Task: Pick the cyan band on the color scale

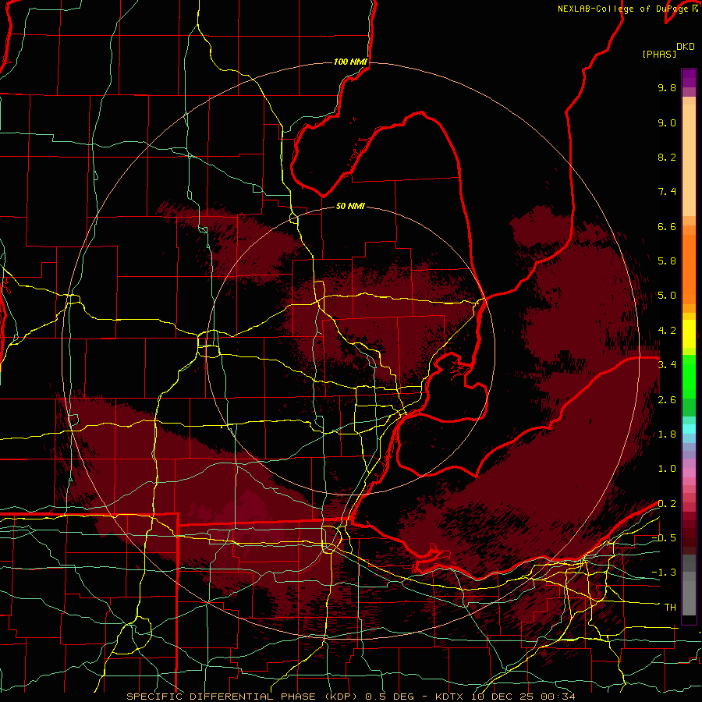Action: [x=689, y=428]
